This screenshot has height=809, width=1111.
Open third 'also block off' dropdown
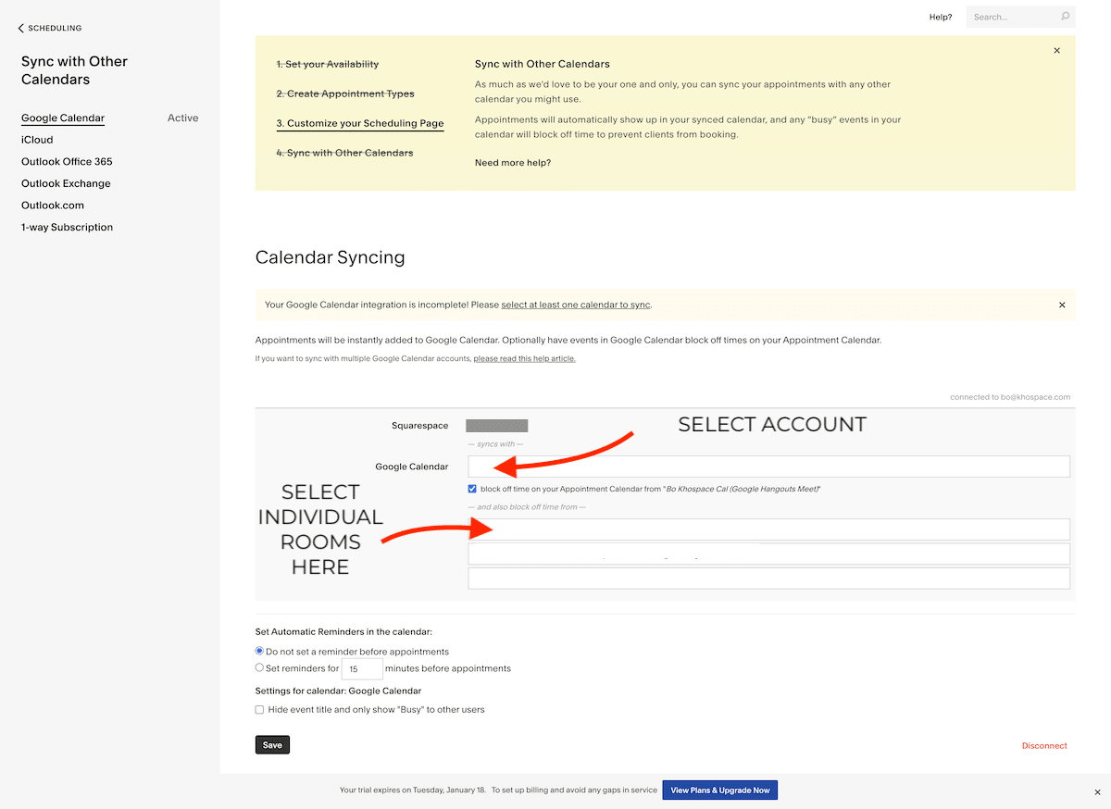coord(768,579)
